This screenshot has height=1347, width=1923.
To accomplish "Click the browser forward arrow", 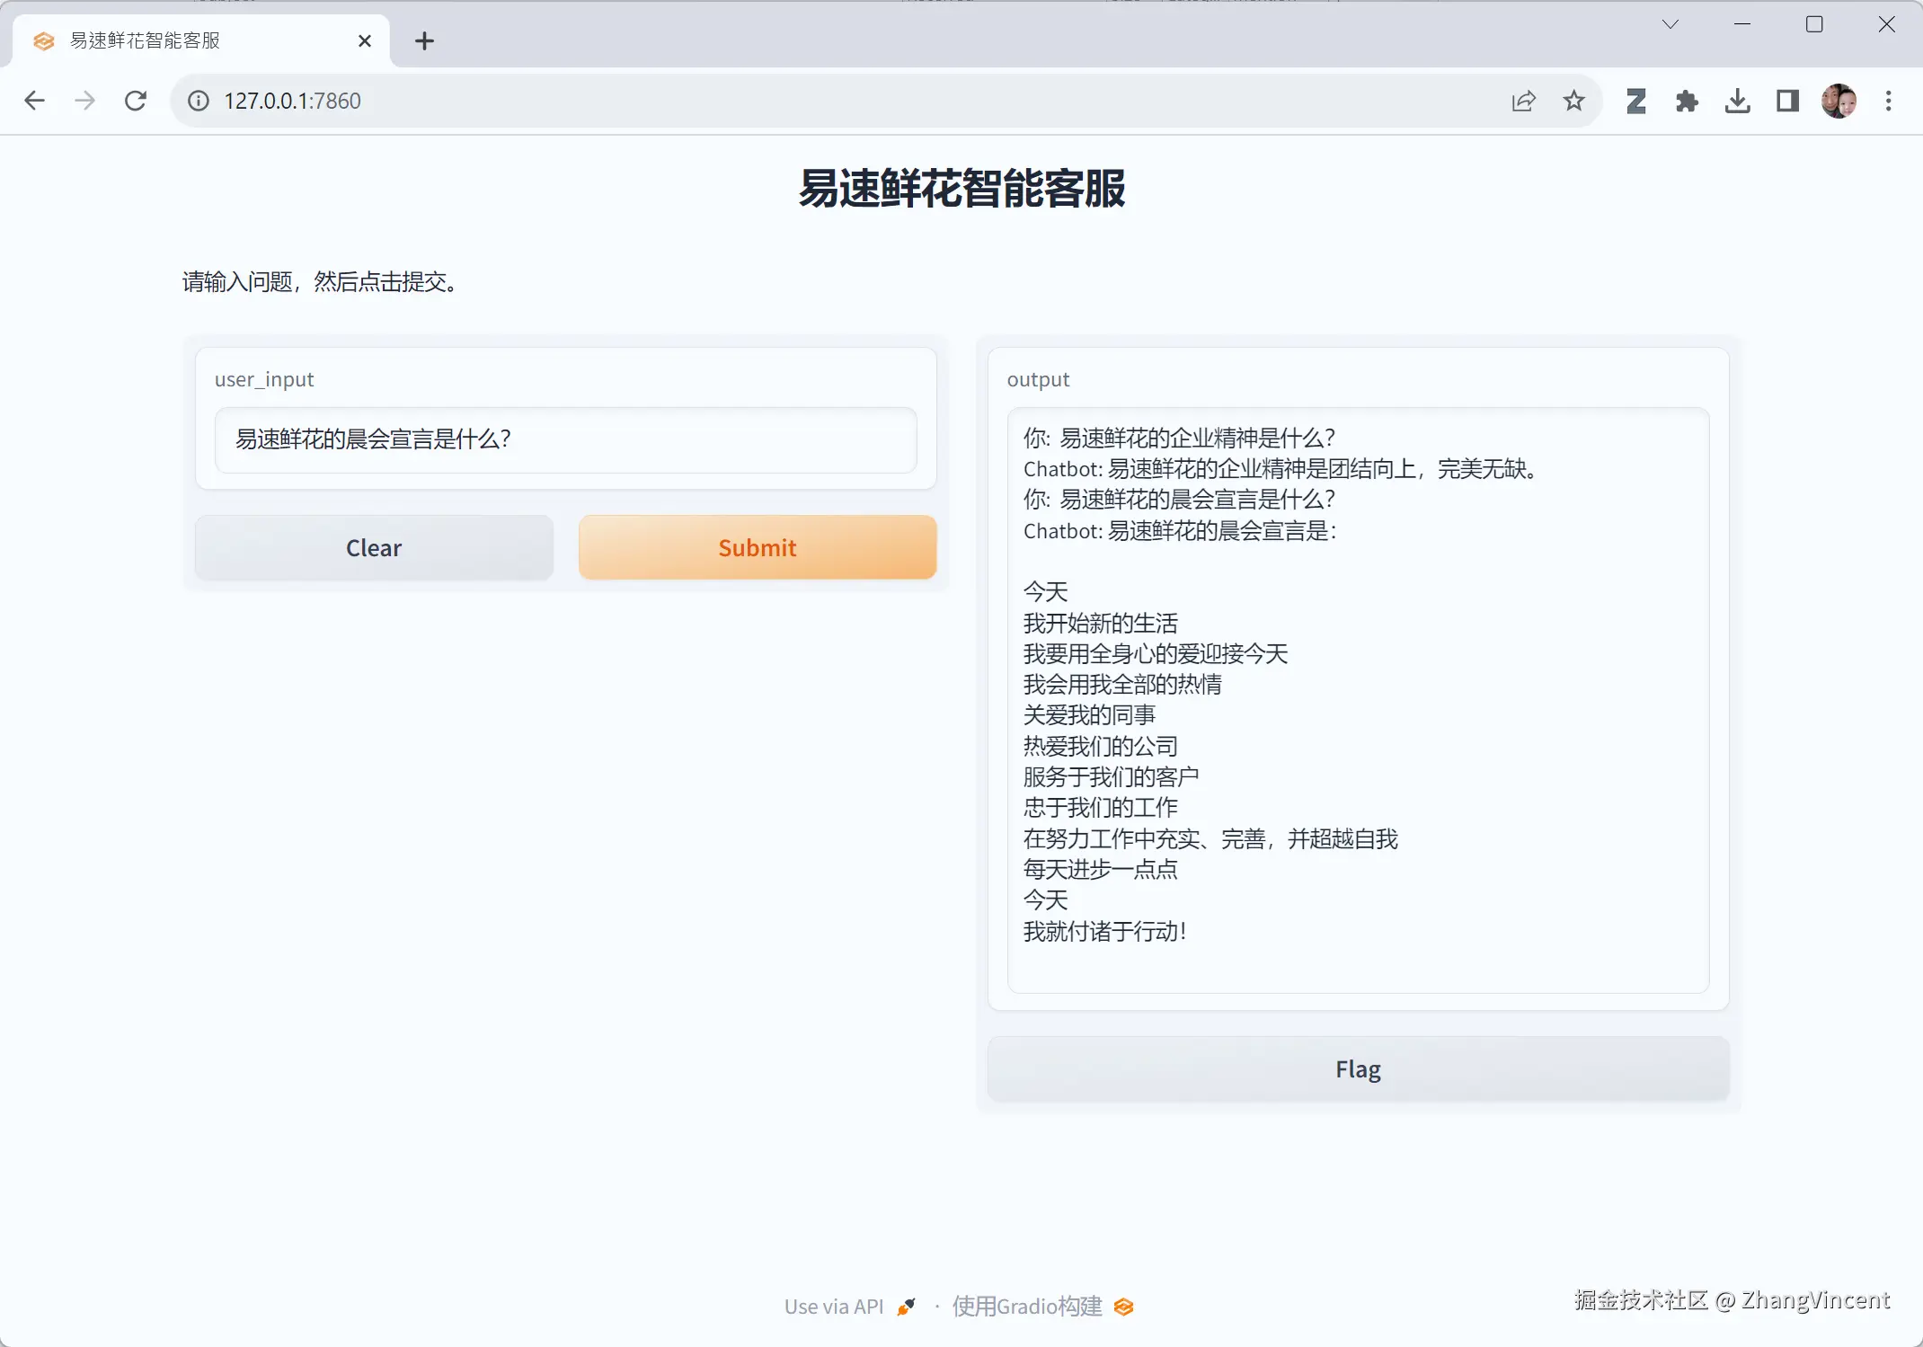I will (x=84, y=101).
